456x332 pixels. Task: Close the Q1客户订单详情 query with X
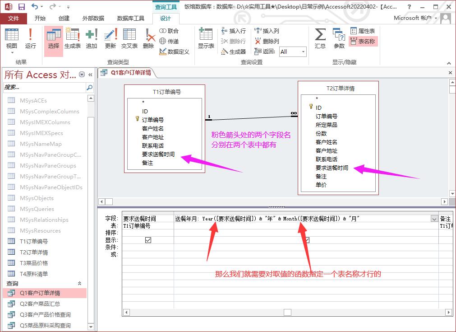tap(450, 73)
